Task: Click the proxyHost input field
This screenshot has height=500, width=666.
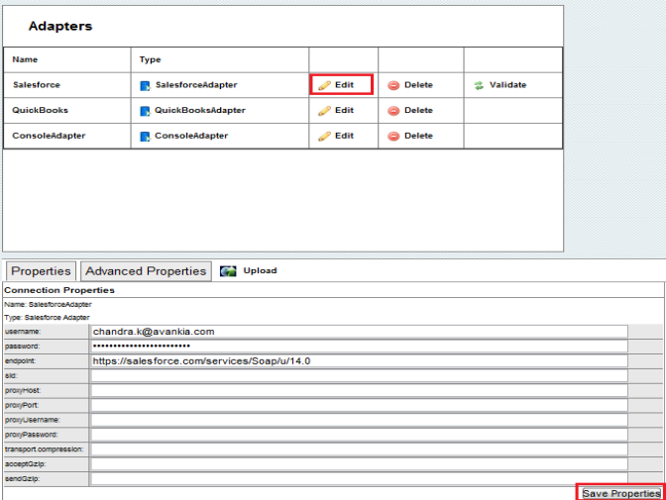Action: pos(359,390)
